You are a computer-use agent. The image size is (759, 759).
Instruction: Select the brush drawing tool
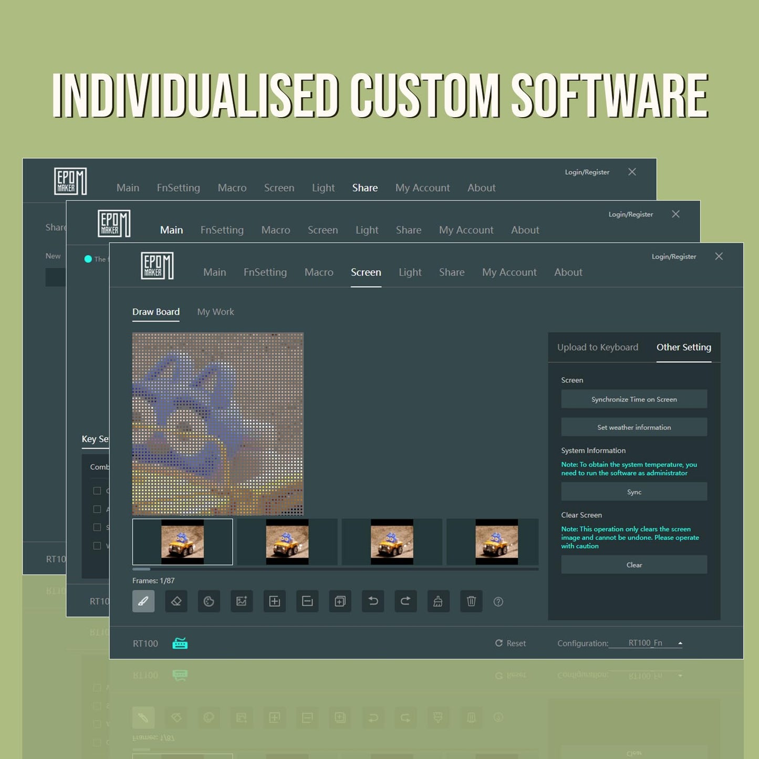(x=143, y=601)
